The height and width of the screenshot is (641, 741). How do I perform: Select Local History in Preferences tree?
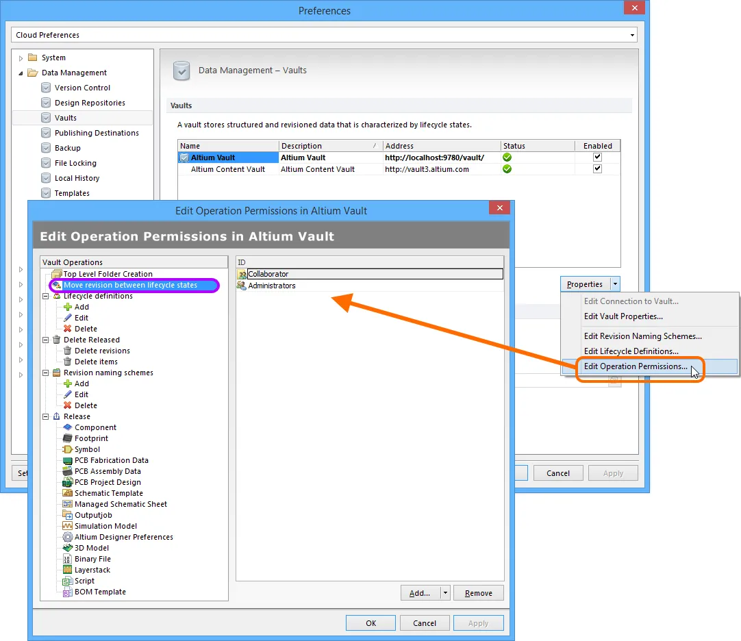(77, 178)
